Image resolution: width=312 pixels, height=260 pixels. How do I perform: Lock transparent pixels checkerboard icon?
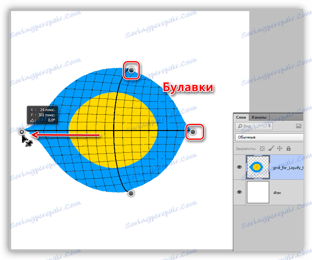[262, 148]
